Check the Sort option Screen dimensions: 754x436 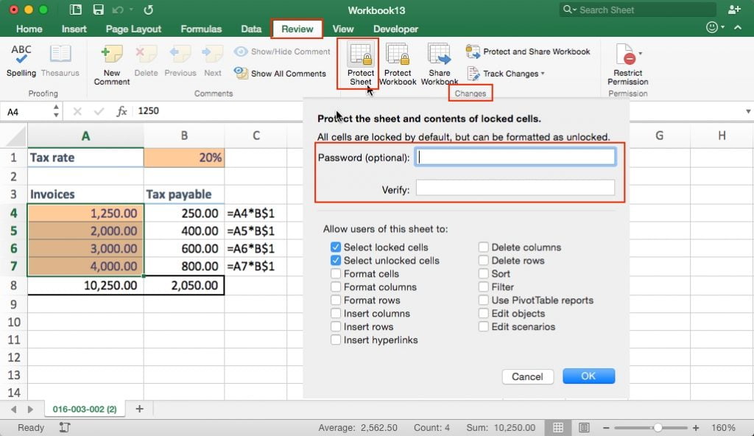coord(483,273)
